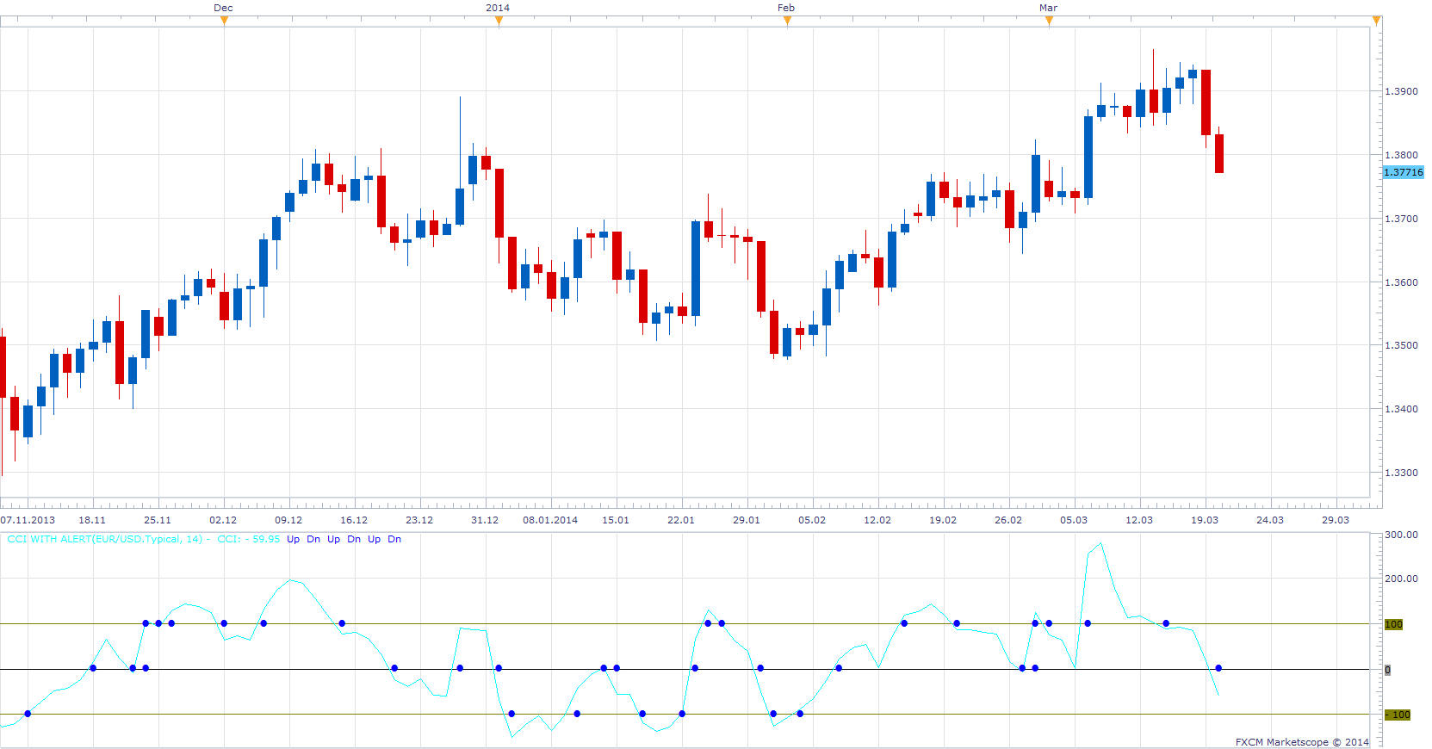Click the 31.12 date label on time axis
The image size is (1432, 749).
[485, 520]
